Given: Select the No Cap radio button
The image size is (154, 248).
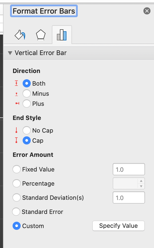Looking at the screenshot, I should tap(27, 130).
